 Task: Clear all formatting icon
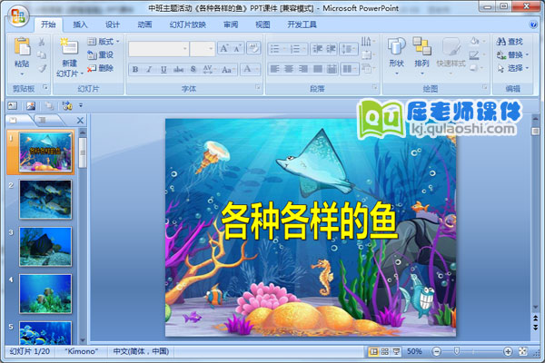point(253,48)
